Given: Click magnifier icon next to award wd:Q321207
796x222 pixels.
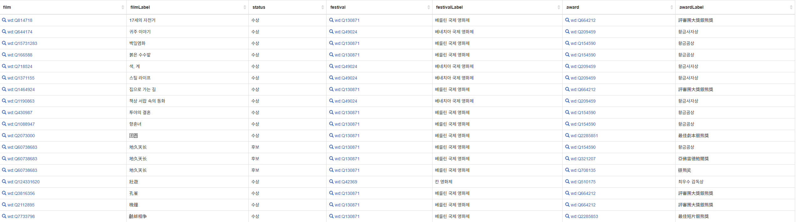Looking at the screenshot, I should pyautogui.click(x=567, y=158).
